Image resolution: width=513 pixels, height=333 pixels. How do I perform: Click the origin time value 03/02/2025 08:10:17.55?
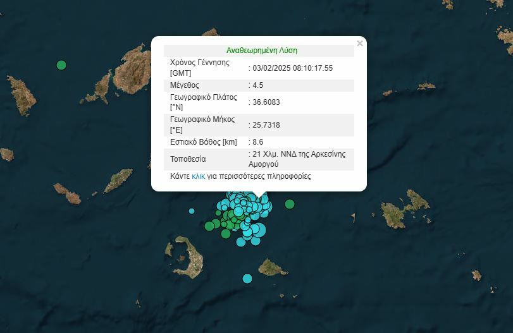point(292,68)
